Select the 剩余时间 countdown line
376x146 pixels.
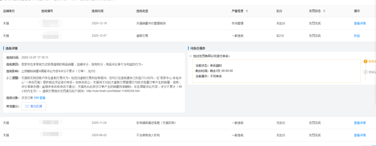click(214, 71)
